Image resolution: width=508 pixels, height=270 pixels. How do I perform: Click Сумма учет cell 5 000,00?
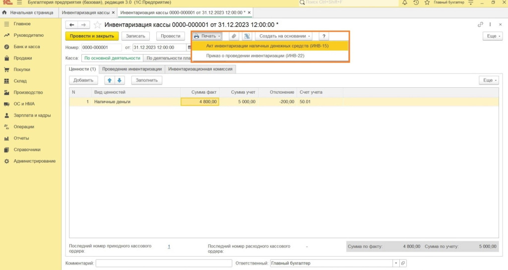point(239,102)
